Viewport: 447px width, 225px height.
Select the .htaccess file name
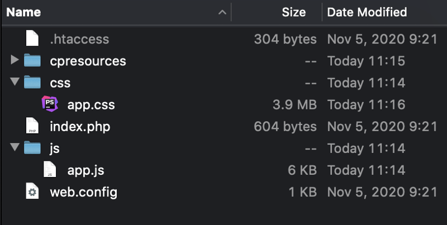(x=79, y=39)
